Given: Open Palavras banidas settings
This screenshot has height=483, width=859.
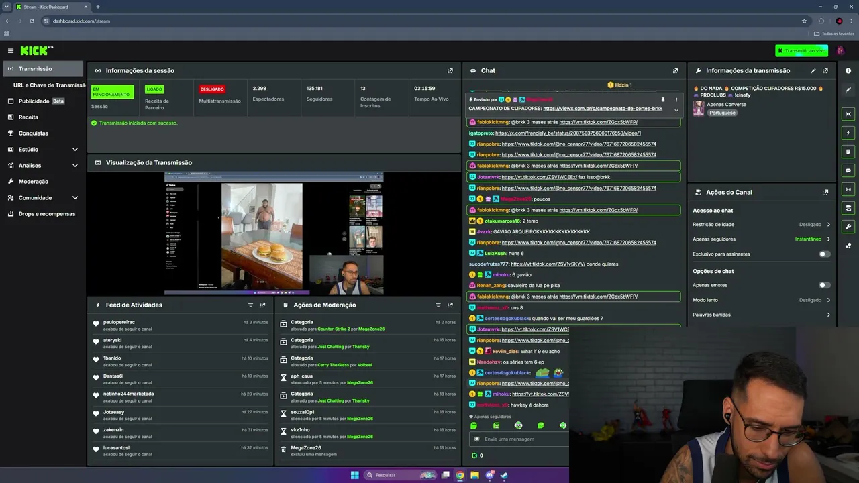Looking at the screenshot, I should [762, 315].
